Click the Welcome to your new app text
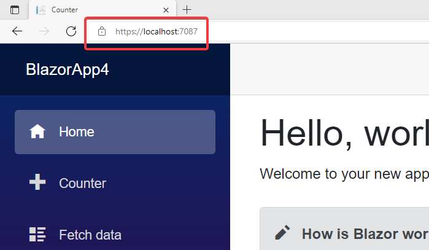Screen dimensions: 429x250 pyautogui.click(x=344, y=174)
